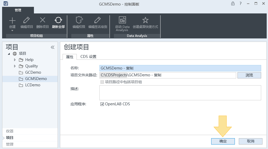
Task: Switch to the 属性 tab
Action: point(70,57)
